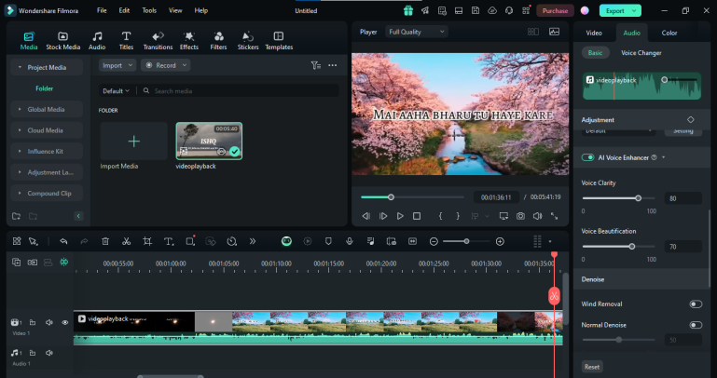This screenshot has width=717, height=378.
Task: Click the voiceover microphone icon
Action: tap(349, 241)
